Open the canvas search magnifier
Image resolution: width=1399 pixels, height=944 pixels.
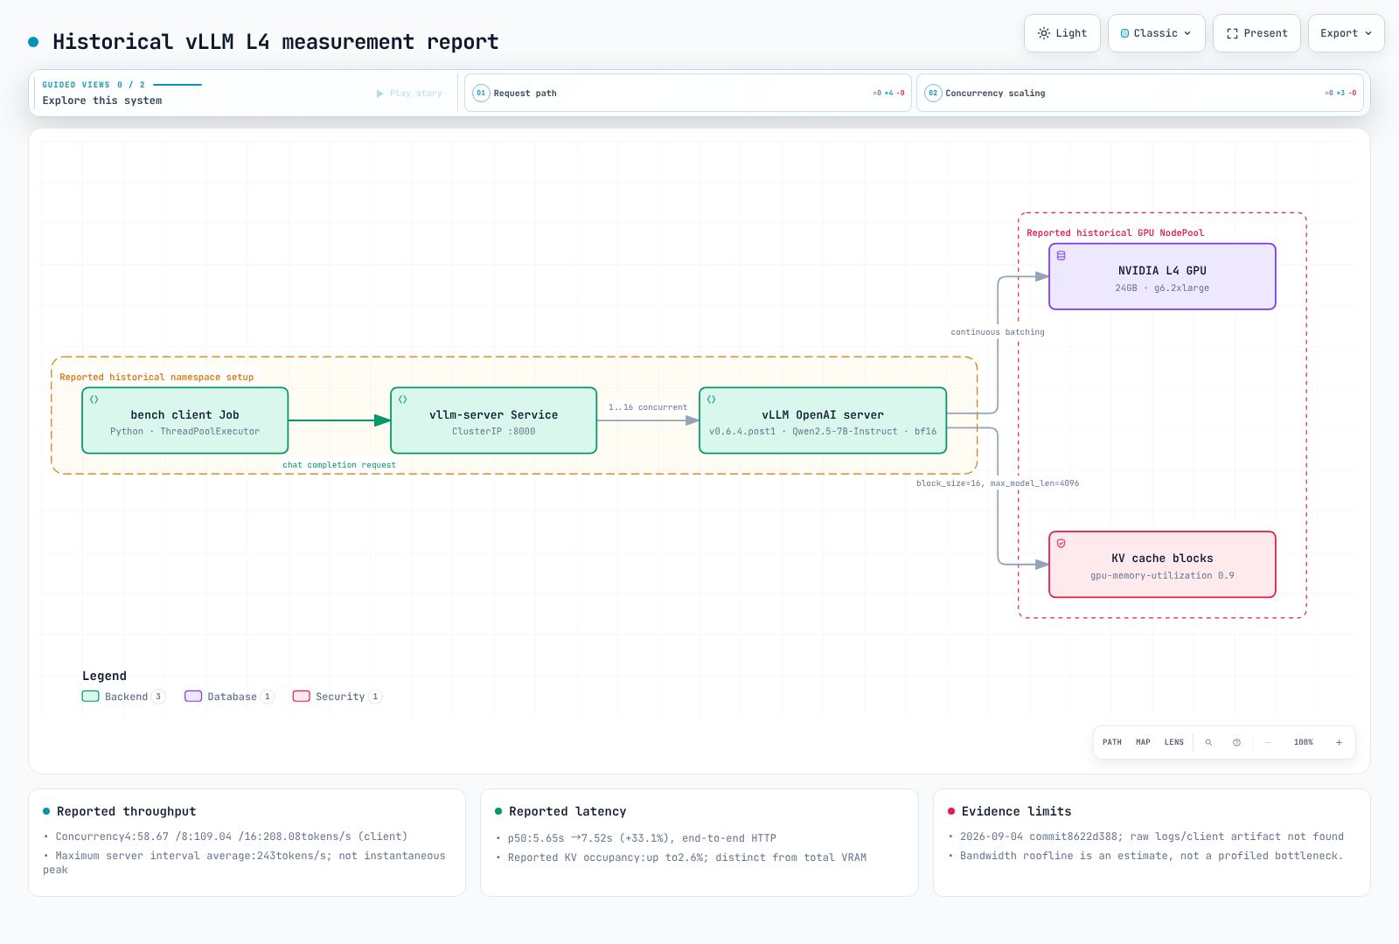(x=1208, y=742)
